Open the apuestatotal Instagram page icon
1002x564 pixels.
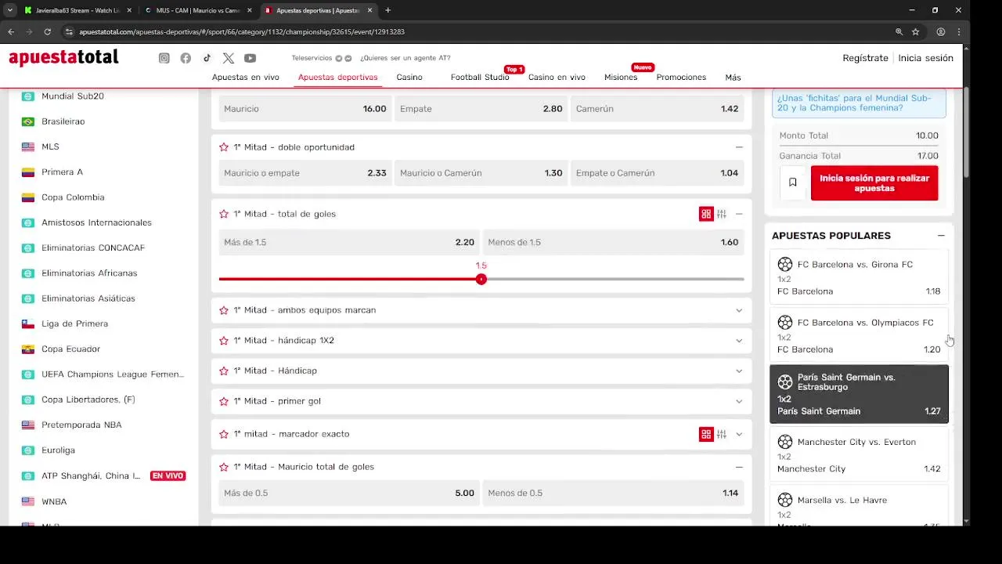164,58
